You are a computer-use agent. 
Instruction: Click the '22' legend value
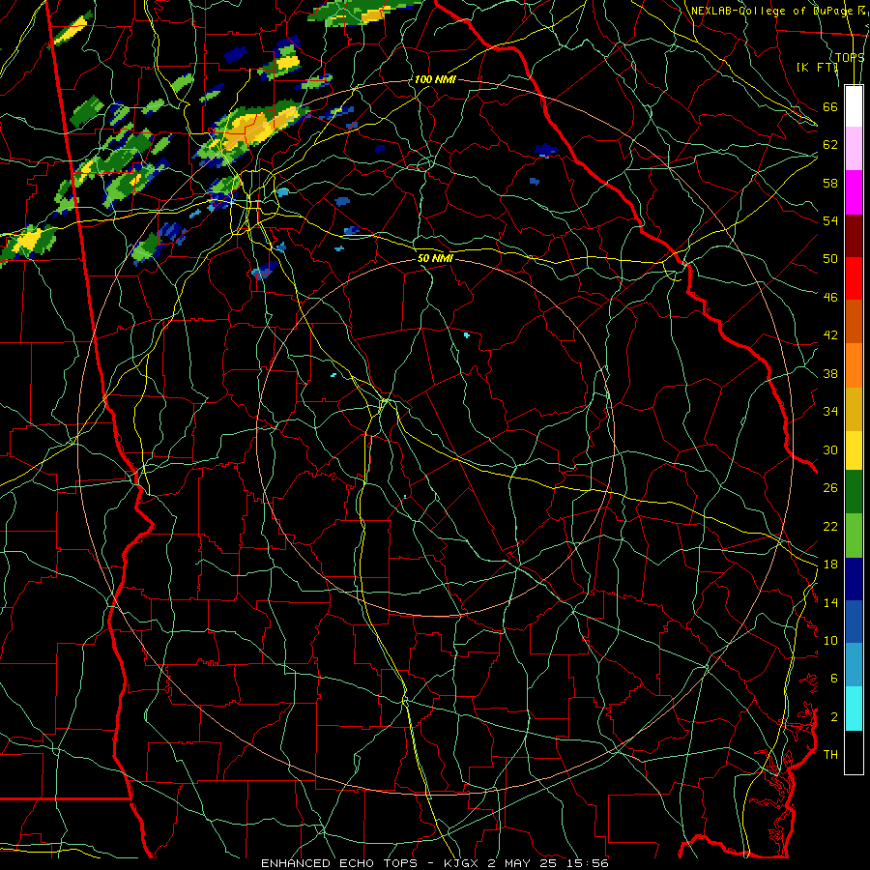pos(830,527)
